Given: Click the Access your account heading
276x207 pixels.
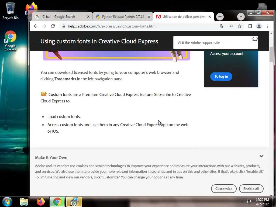Looking at the screenshot, I should point(227,54).
